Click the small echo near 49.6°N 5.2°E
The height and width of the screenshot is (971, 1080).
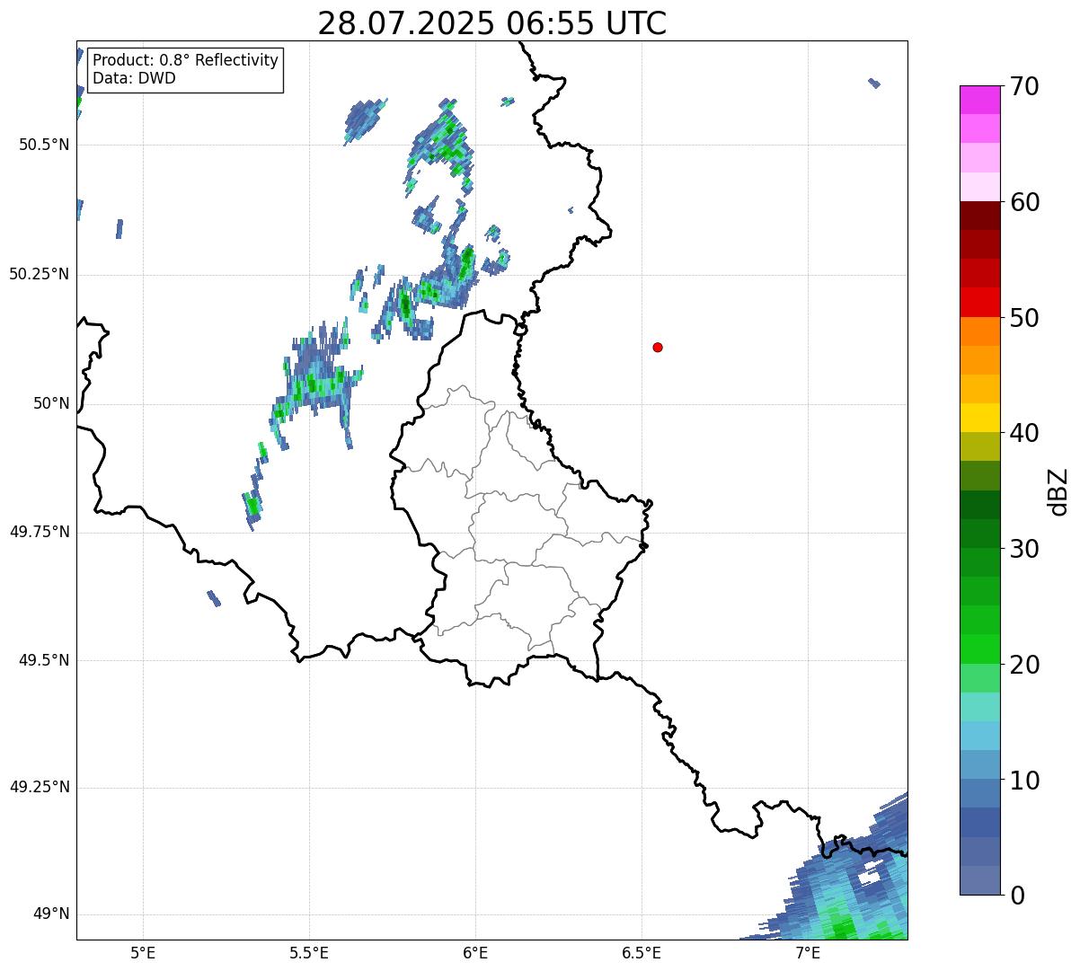(x=214, y=598)
